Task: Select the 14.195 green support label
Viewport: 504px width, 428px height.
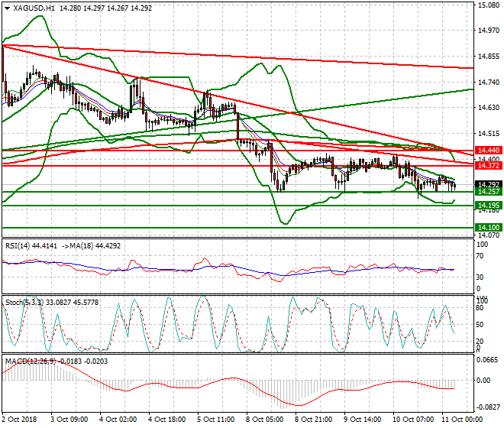Action: [x=489, y=206]
